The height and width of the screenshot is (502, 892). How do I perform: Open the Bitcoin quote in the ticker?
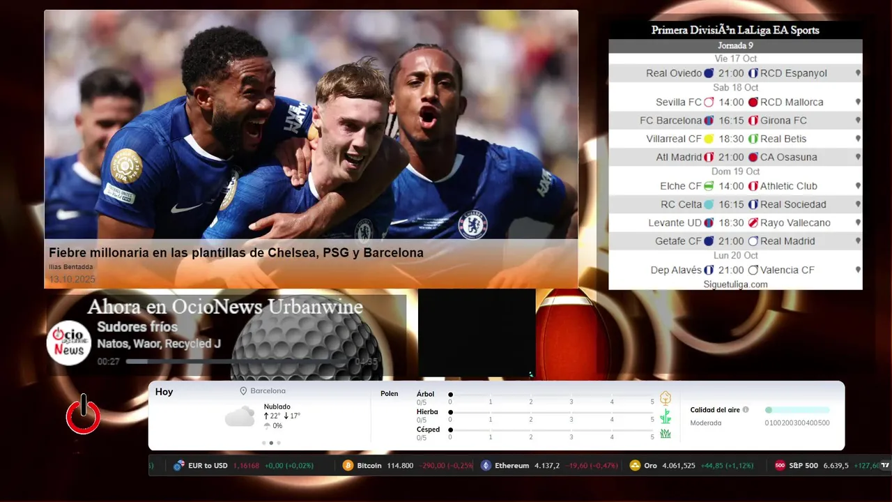pyautogui.click(x=408, y=466)
